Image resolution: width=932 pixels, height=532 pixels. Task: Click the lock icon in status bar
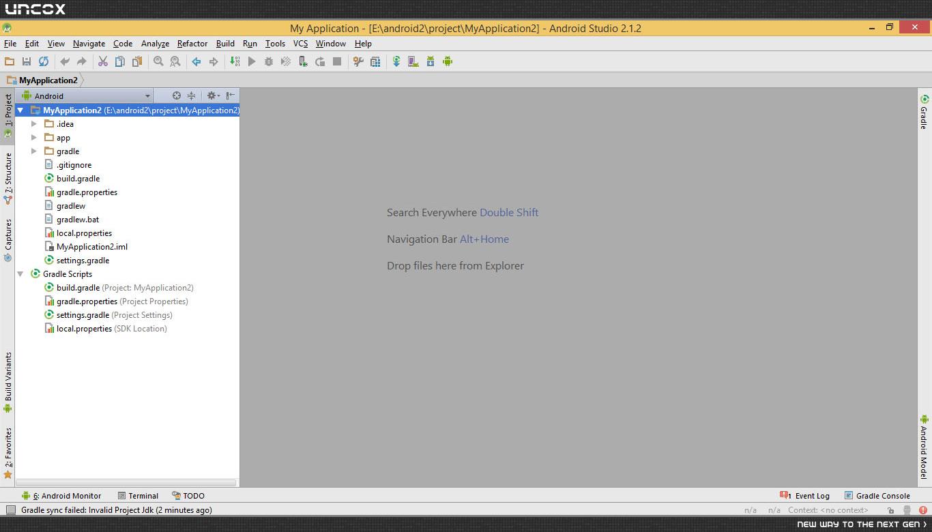891,510
